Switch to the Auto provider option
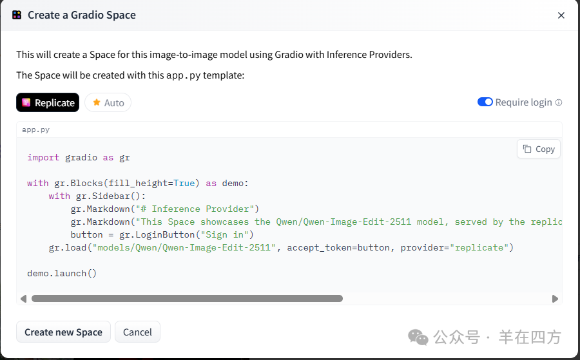 point(108,102)
